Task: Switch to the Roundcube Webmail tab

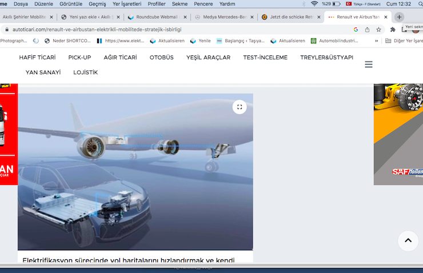Action: point(154,17)
